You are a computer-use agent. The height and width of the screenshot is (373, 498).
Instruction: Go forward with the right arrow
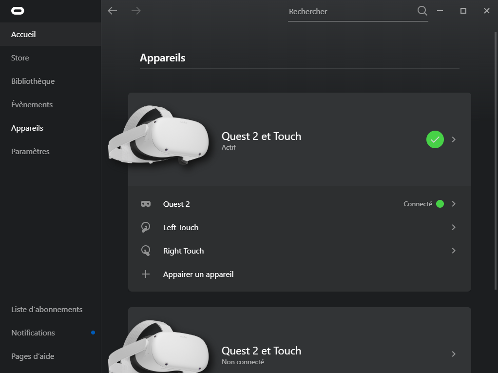tap(136, 11)
